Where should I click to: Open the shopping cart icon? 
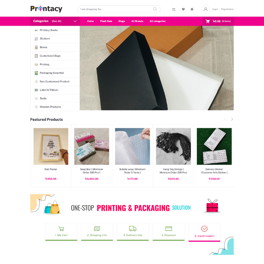(208, 21)
